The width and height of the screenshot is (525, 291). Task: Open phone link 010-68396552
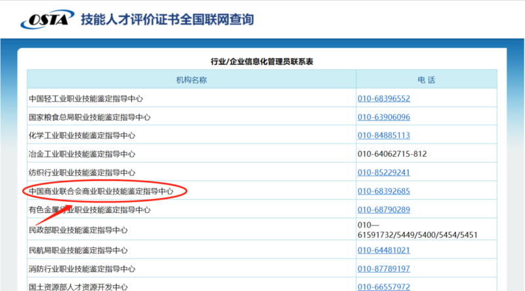click(384, 99)
